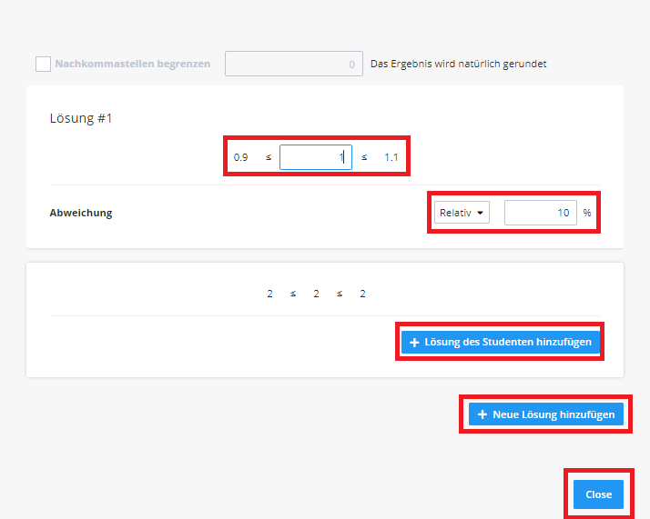Screen dimensions: 650x519
Task: Click plus icon in Lösung des Studenten button
Action: point(414,343)
